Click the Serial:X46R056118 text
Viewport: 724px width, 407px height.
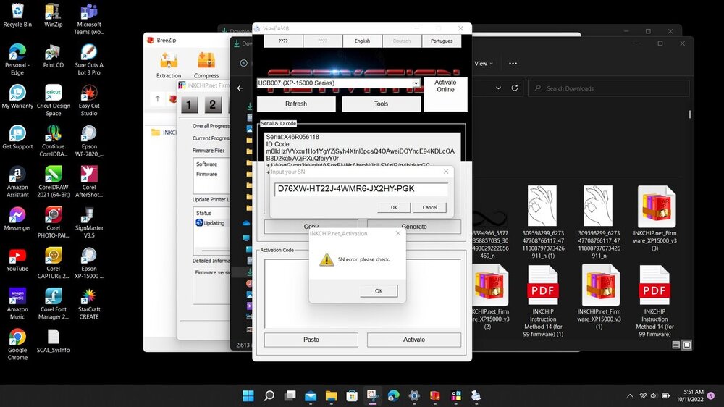pos(292,137)
